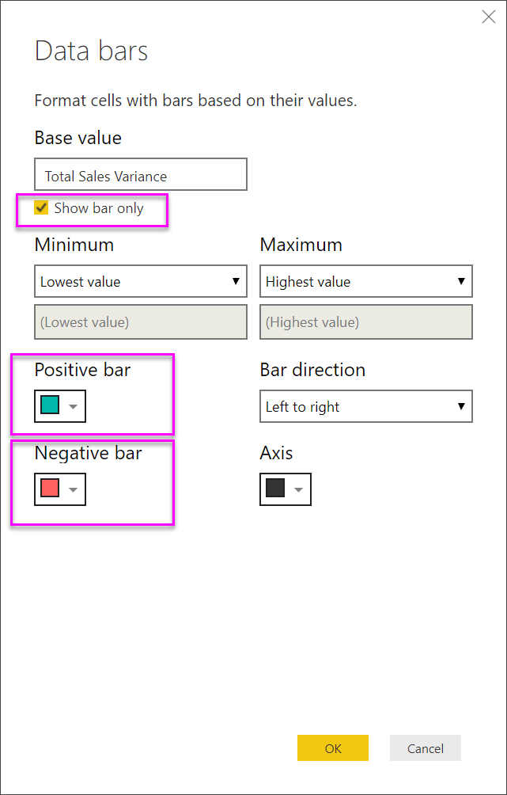The image size is (507, 795).
Task: Click the Base value field Total Sales Variance
Action: click(x=141, y=174)
